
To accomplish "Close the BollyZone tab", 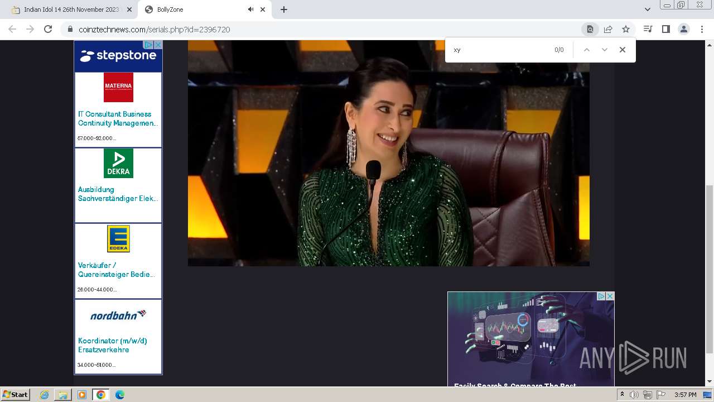I will click(x=263, y=9).
